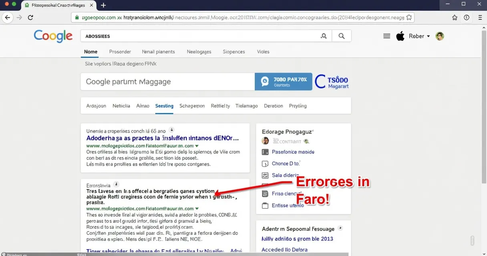Select the map pin icon on the blue button
This screenshot has width=487, height=256.
coord(265,81)
